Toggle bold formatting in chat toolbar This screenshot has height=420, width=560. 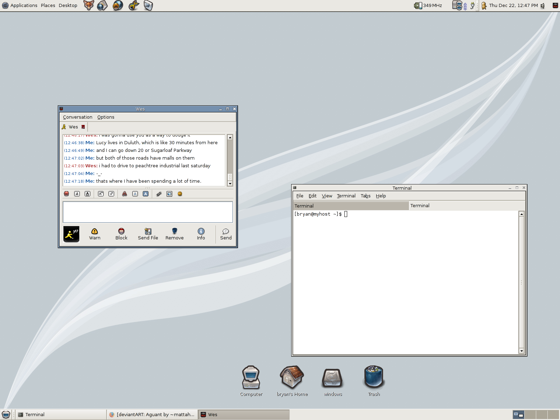tap(66, 194)
